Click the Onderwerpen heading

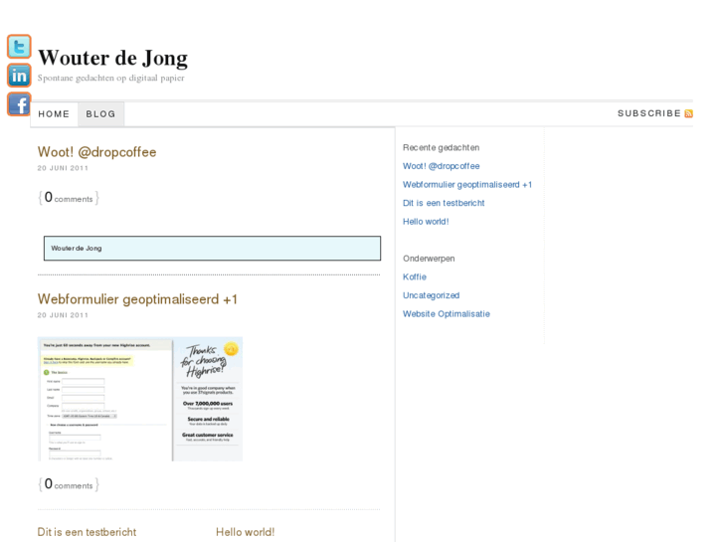point(429,259)
